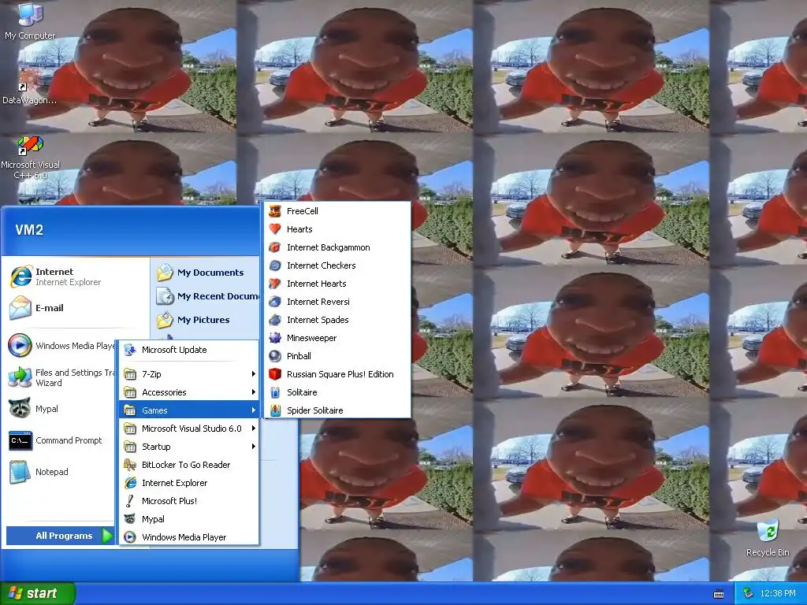Open Internet Explorer in All Programs list
The width and height of the screenshot is (807, 605).
point(189,483)
